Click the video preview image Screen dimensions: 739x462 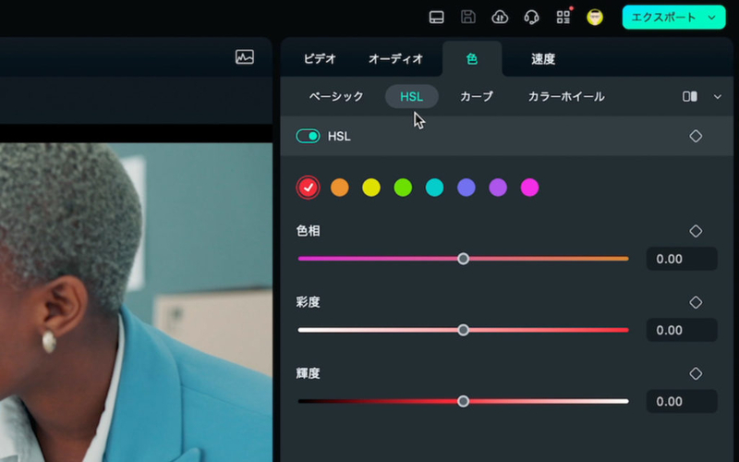[x=136, y=302]
